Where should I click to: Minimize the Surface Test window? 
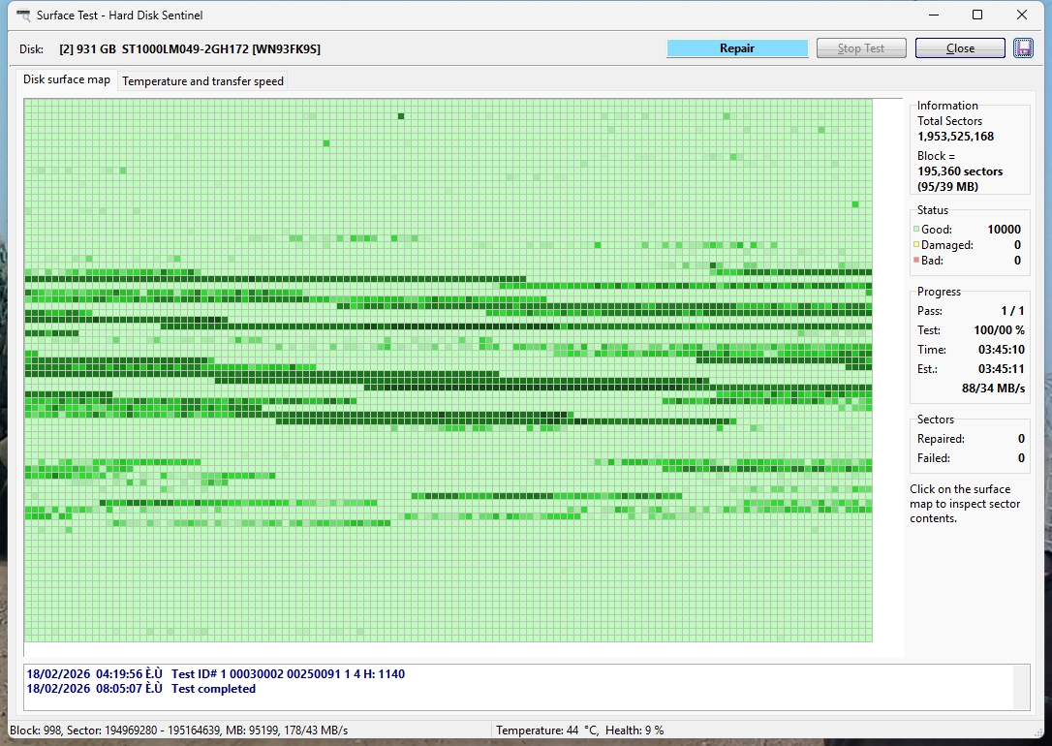(x=934, y=16)
